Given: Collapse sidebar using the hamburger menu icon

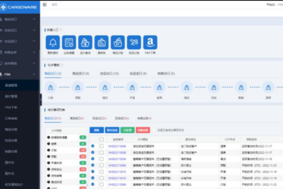Looking at the screenshot, I should (45, 4).
